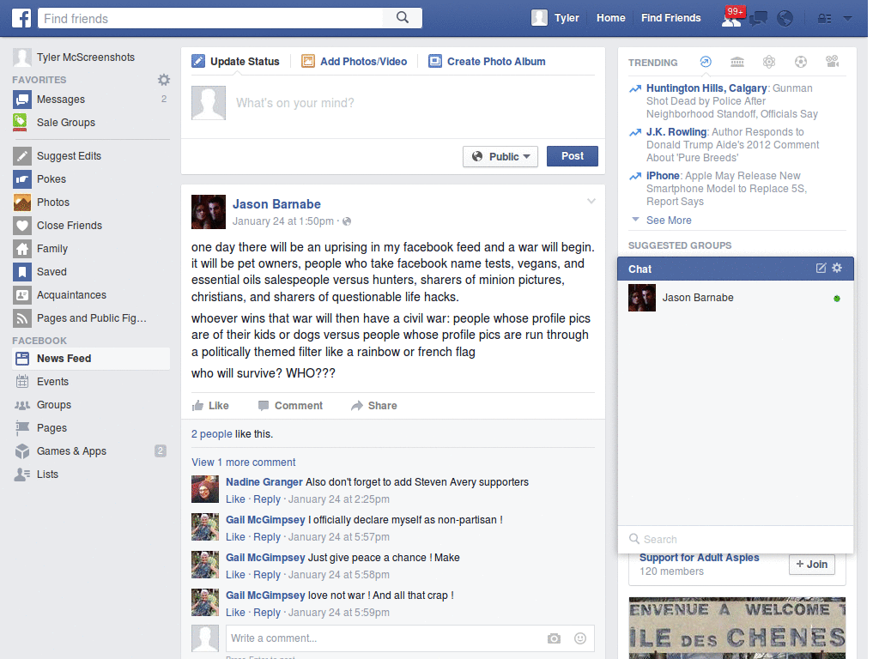Share Jason Barnabe's post
879x659 pixels.
pos(374,406)
